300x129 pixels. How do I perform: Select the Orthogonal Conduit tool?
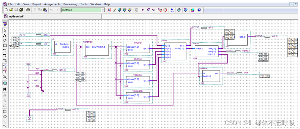pos(5,61)
